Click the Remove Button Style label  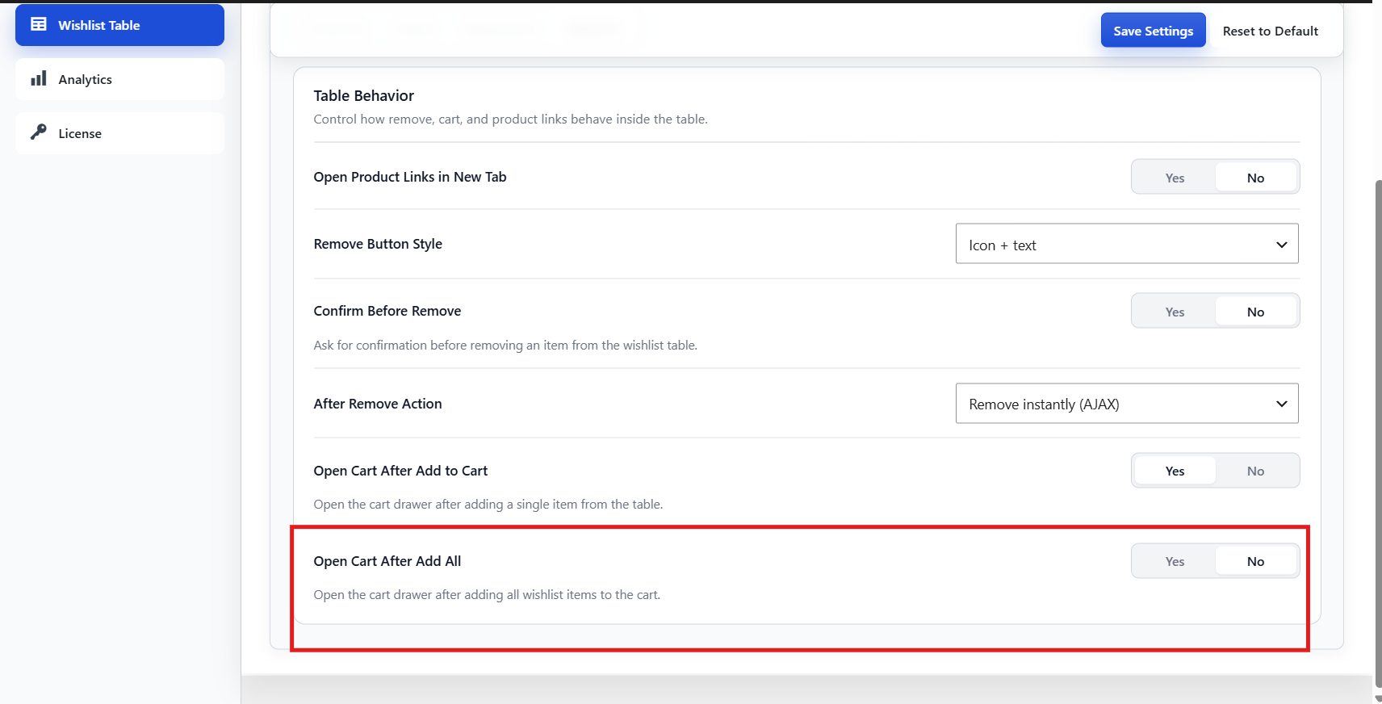[378, 244]
